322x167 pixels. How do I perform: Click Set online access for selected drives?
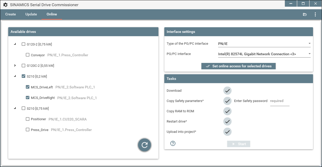[x=239, y=66]
